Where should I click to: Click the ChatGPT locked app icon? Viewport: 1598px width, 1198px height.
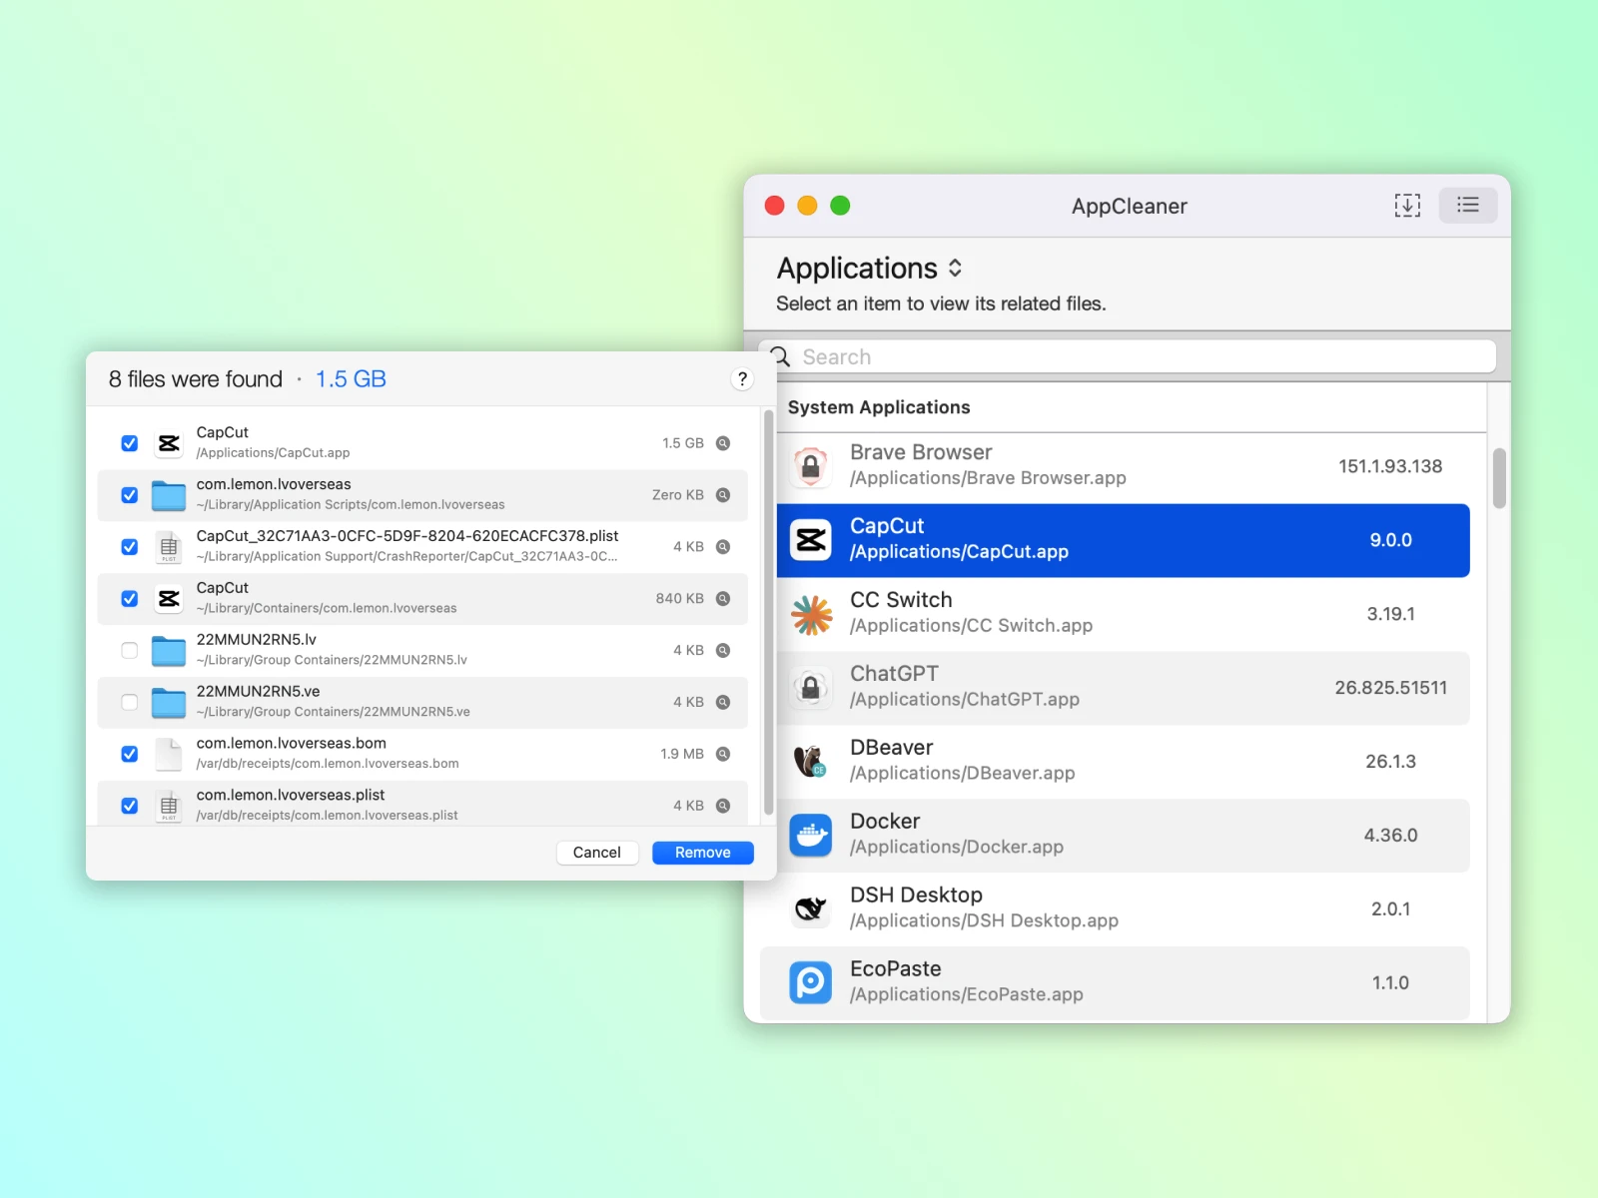(811, 688)
